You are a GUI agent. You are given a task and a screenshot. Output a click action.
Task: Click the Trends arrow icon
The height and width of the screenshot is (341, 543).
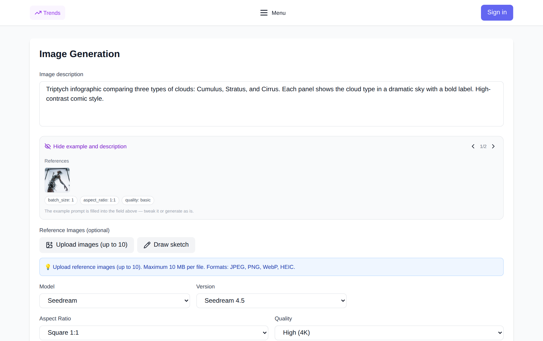coord(38,13)
